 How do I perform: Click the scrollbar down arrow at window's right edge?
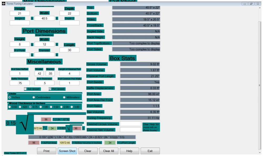pos(260,153)
